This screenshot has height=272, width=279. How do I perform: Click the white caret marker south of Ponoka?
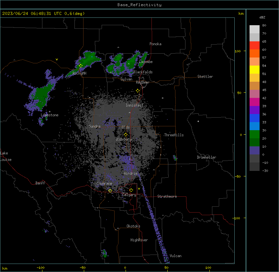point(118,47)
